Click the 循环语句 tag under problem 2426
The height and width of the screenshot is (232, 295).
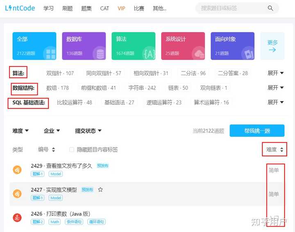(x=96, y=222)
